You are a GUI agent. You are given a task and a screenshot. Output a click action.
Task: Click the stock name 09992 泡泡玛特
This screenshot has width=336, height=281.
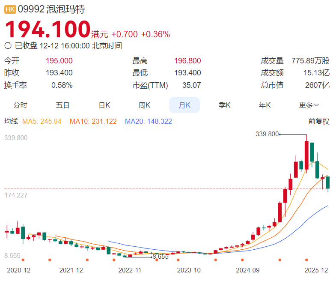tap(51, 9)
